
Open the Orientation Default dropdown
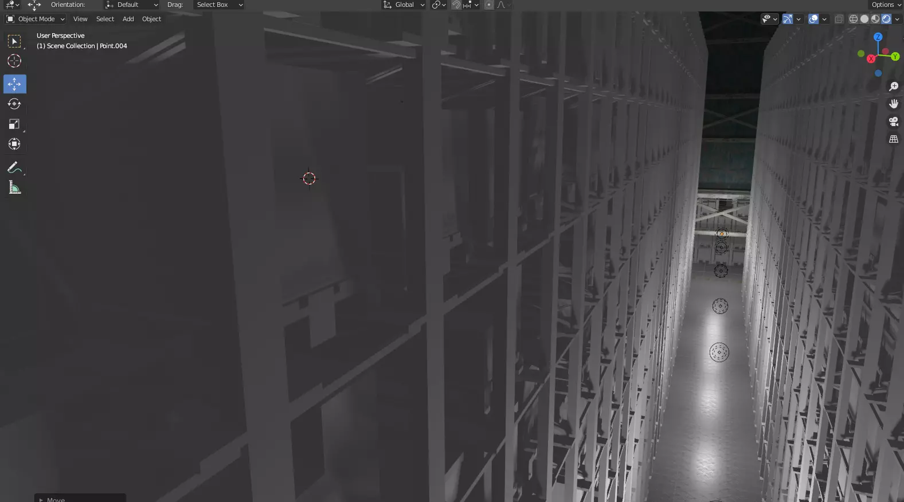click(x=131, y=5)
